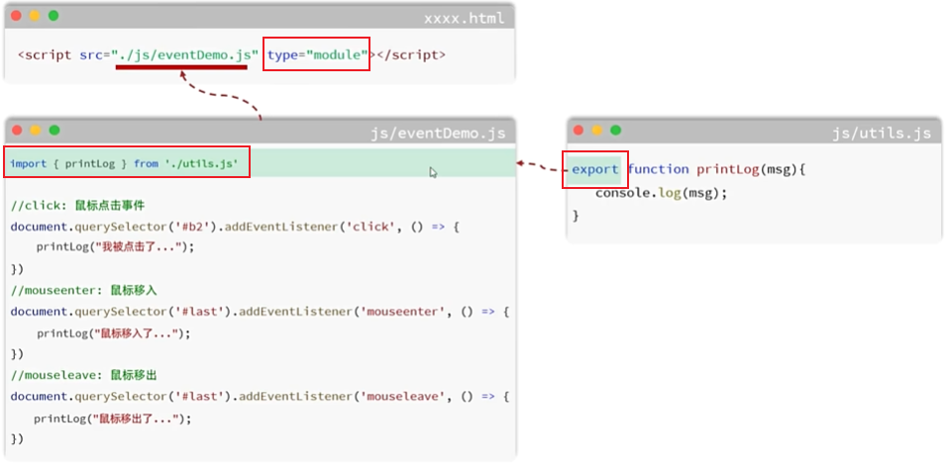The image size is (949, 468).
Task: Click the js/eventDemo.js window title
Action: [438, 133]
